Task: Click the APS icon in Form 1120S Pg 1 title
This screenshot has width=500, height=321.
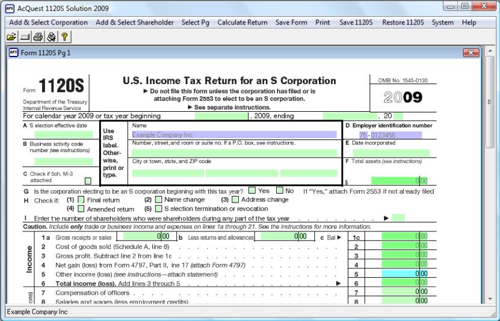Action: pos(14,52)
